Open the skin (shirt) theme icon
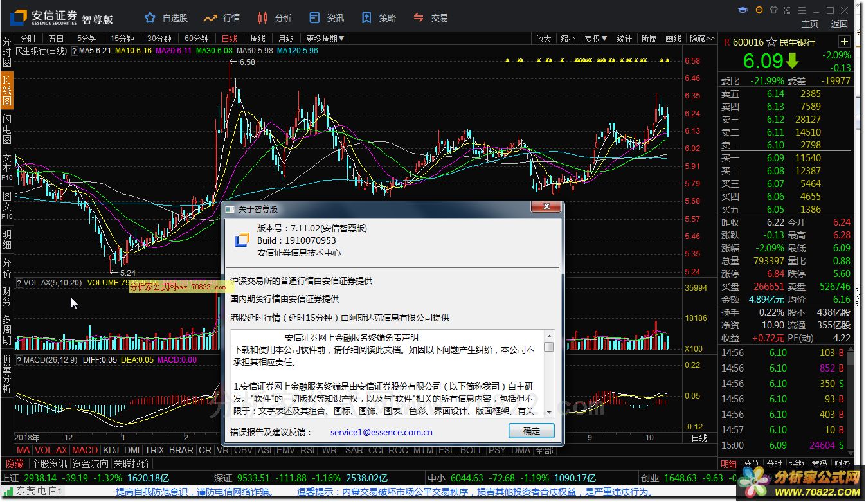 click(x=773, y=10)
